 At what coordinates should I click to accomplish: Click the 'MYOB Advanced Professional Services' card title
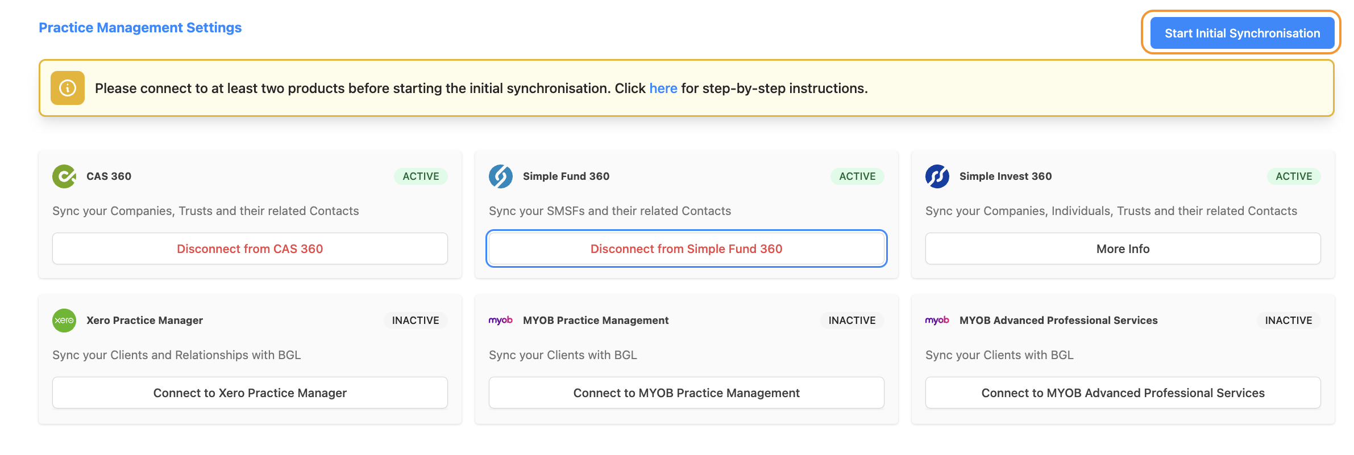tap(1058, 321)
